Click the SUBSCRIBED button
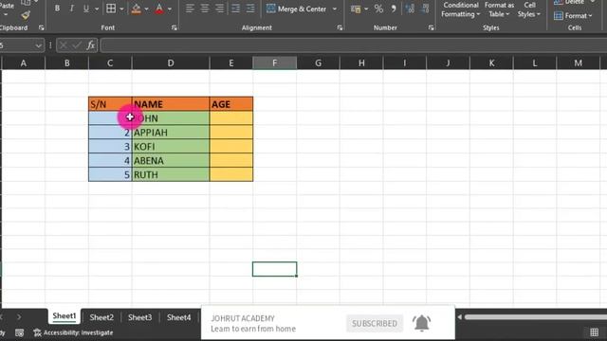This screenshot has width=607, height=341. (x=375, y=323)
